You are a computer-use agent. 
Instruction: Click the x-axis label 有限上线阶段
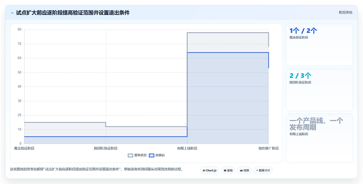[x=187, y=148]
